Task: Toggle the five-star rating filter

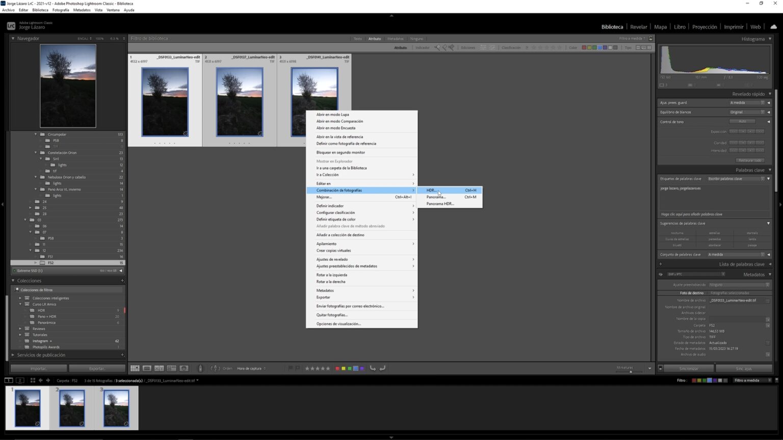Action: coord(328,368)
